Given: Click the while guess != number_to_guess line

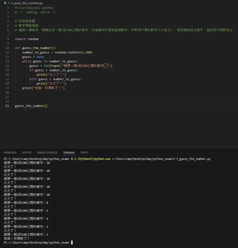Looking at the screenshot, I should pos(50,61).
